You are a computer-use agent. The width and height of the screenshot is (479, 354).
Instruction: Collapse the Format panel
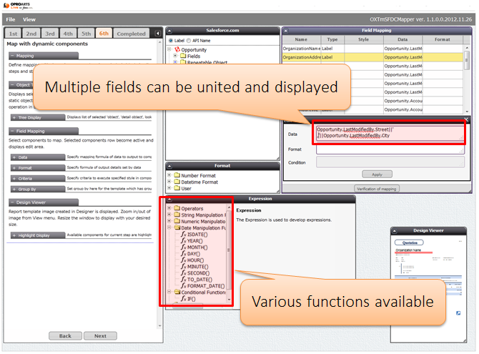170,167
